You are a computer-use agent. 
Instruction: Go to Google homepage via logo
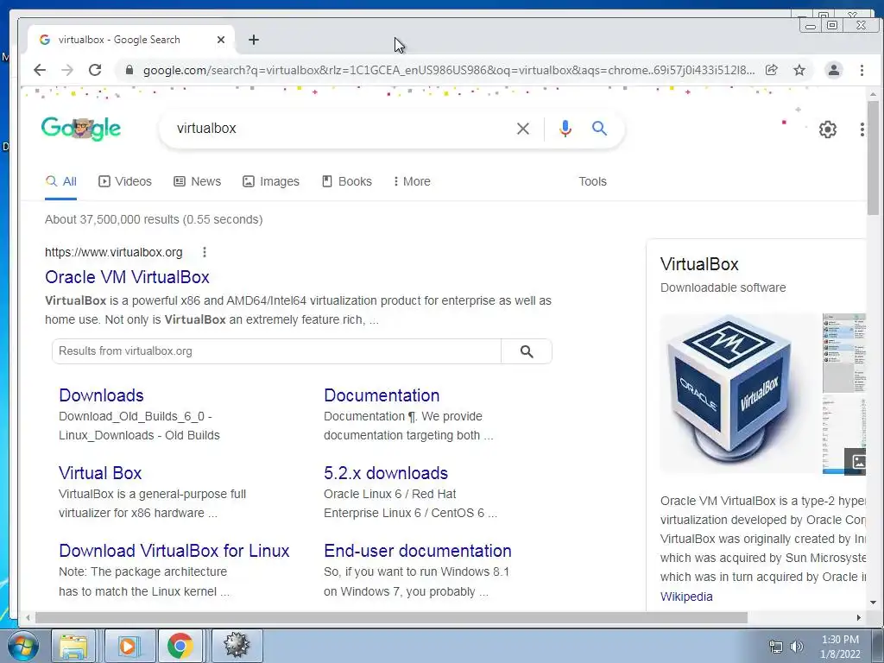[x=81, y=129]
